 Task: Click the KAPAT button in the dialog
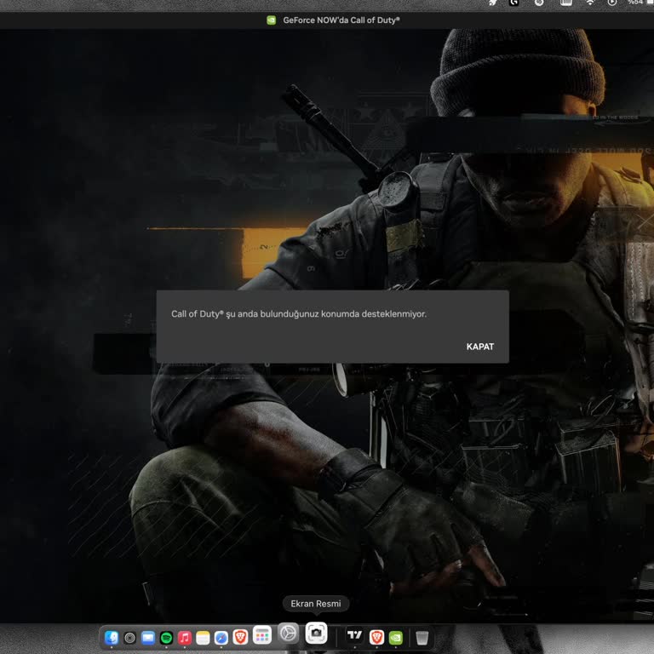pos(479,347)
